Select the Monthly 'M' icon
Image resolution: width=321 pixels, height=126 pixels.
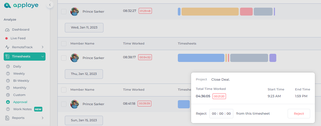click(8, 88)
